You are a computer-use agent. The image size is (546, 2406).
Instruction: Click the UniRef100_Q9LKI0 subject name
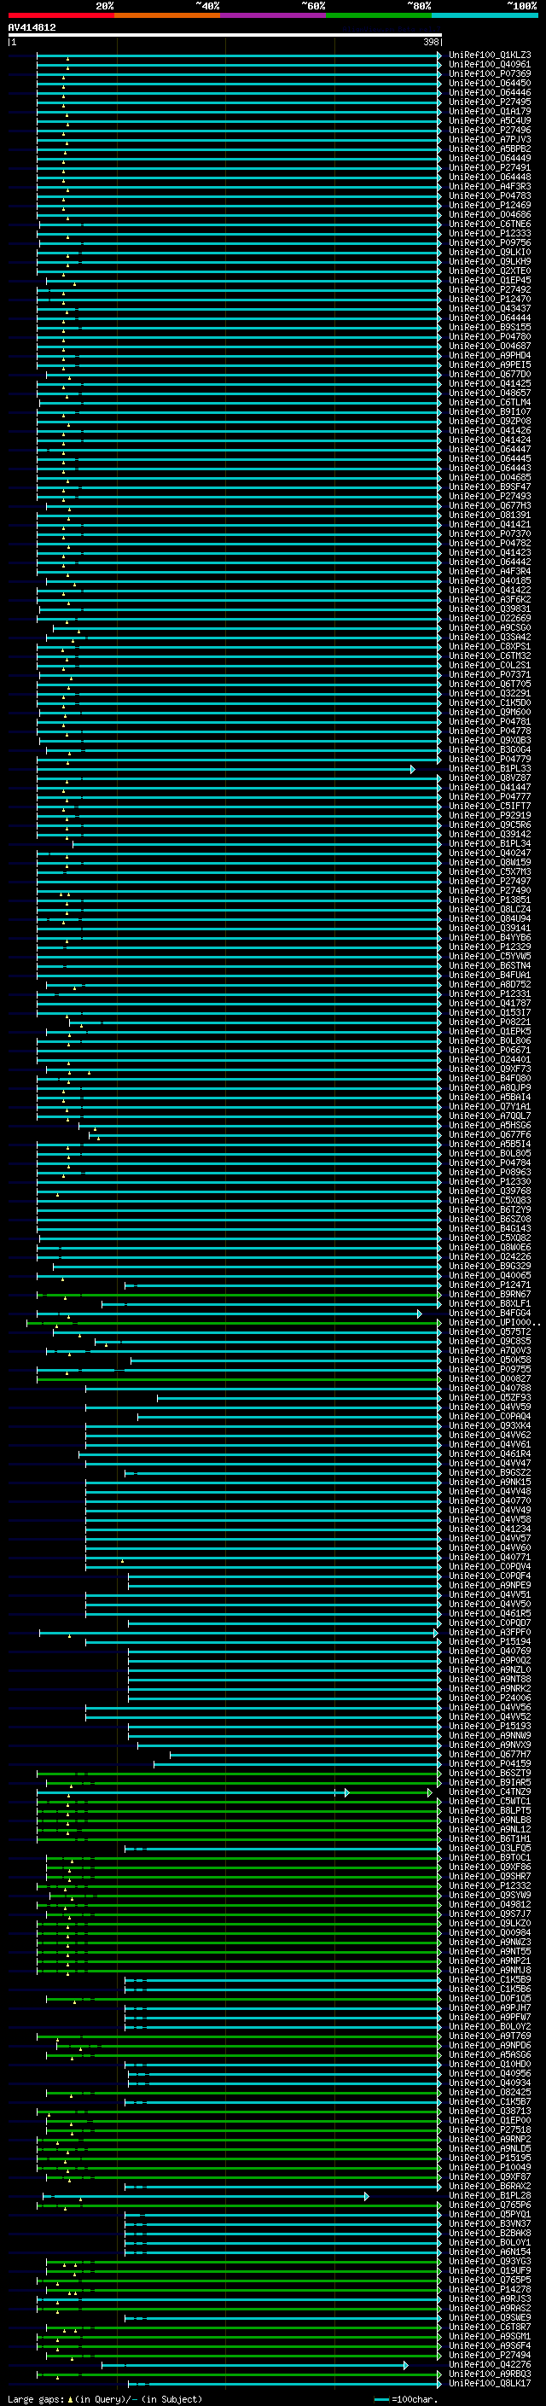pyautogui.click(x=490, y=252)
